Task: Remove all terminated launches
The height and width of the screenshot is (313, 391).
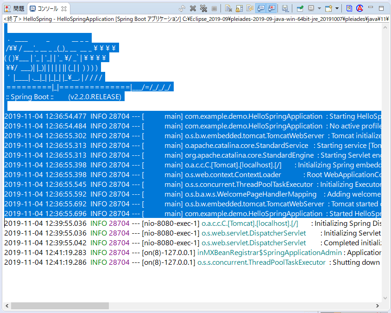Action: (203, 8)
